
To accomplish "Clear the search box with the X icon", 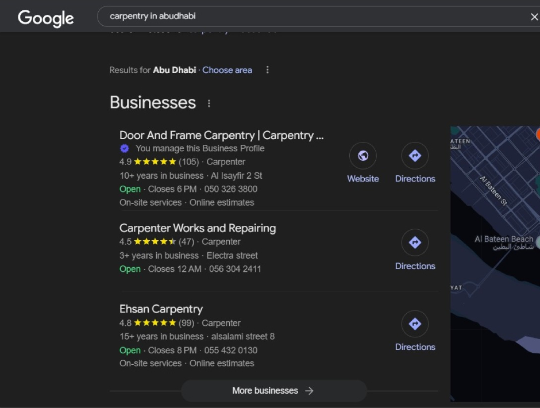I will pos(534,17).
